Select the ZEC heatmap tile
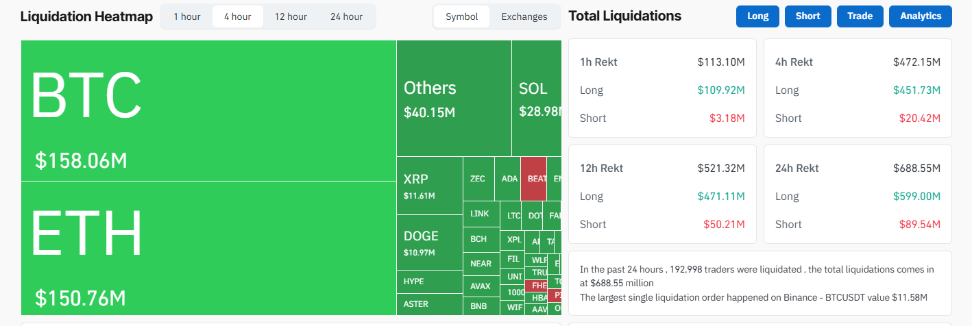 click(478, 179)
